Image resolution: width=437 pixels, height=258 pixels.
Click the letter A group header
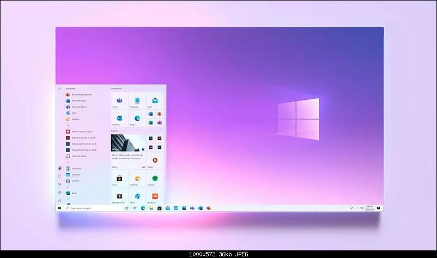pyautogui.click(x=68, y=125)
